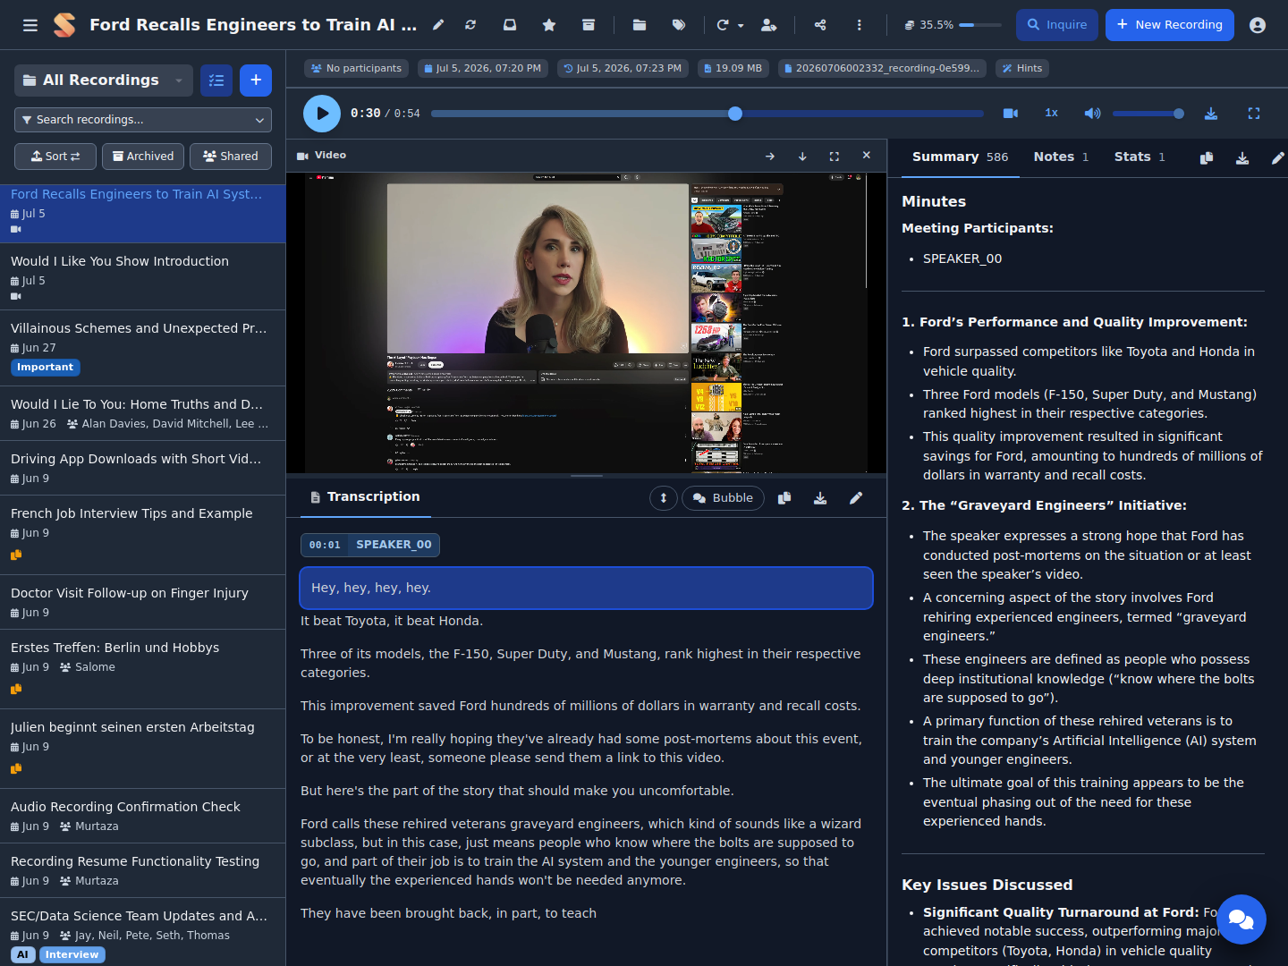This screenshot has height=966, width=1288.
Task: Play the recording
Action: click(322, 114)
